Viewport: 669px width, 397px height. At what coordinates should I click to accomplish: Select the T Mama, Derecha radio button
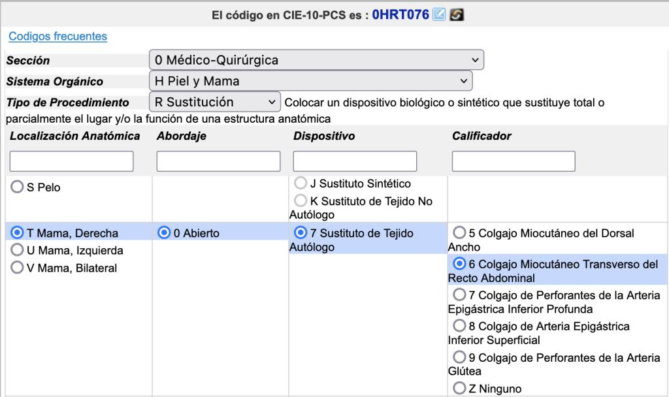pyautogui.click(x=18, y=233)
